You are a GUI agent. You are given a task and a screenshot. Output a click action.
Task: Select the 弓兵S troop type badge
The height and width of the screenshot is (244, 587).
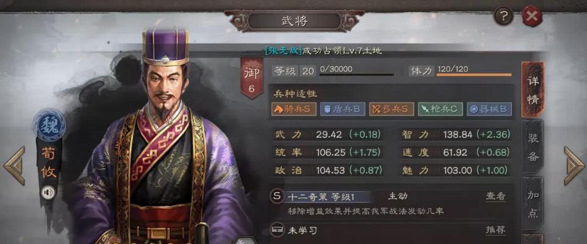[x=392, y=109]
